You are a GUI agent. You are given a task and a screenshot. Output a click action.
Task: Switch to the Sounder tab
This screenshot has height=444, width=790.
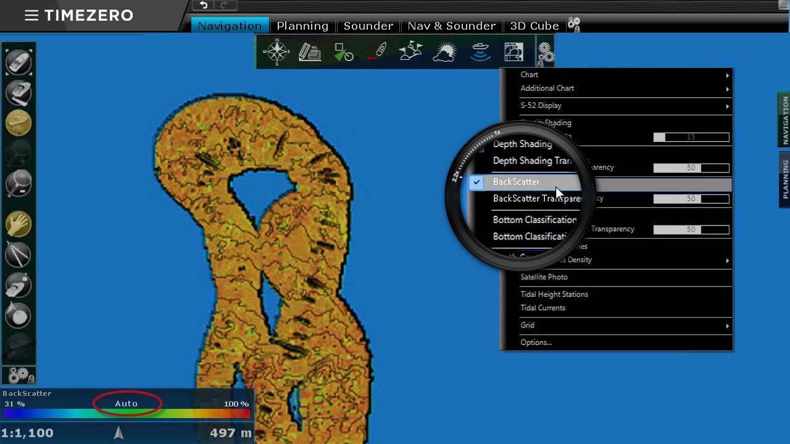click(x=368, y=26)
